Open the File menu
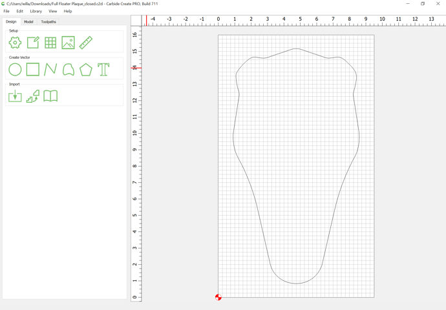Image resolution: width=446 pixels, height=310 pixels. (x=6, y=11)
